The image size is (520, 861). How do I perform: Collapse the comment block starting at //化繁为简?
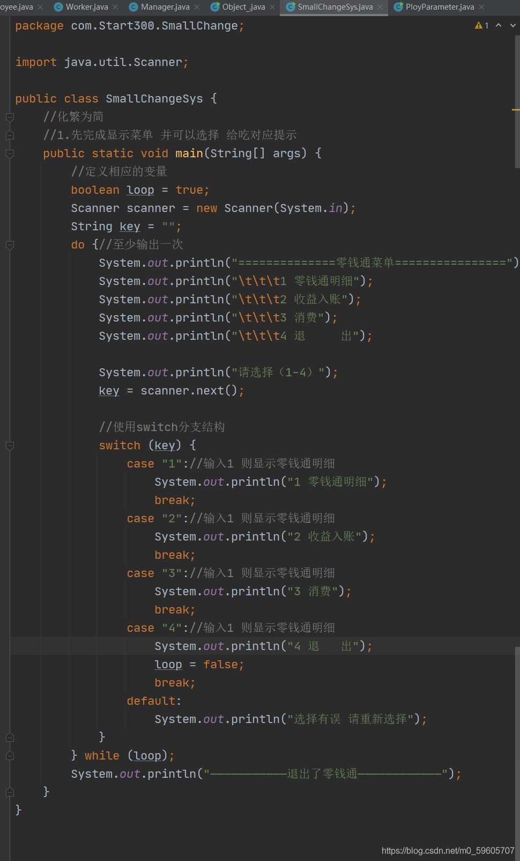10,116
